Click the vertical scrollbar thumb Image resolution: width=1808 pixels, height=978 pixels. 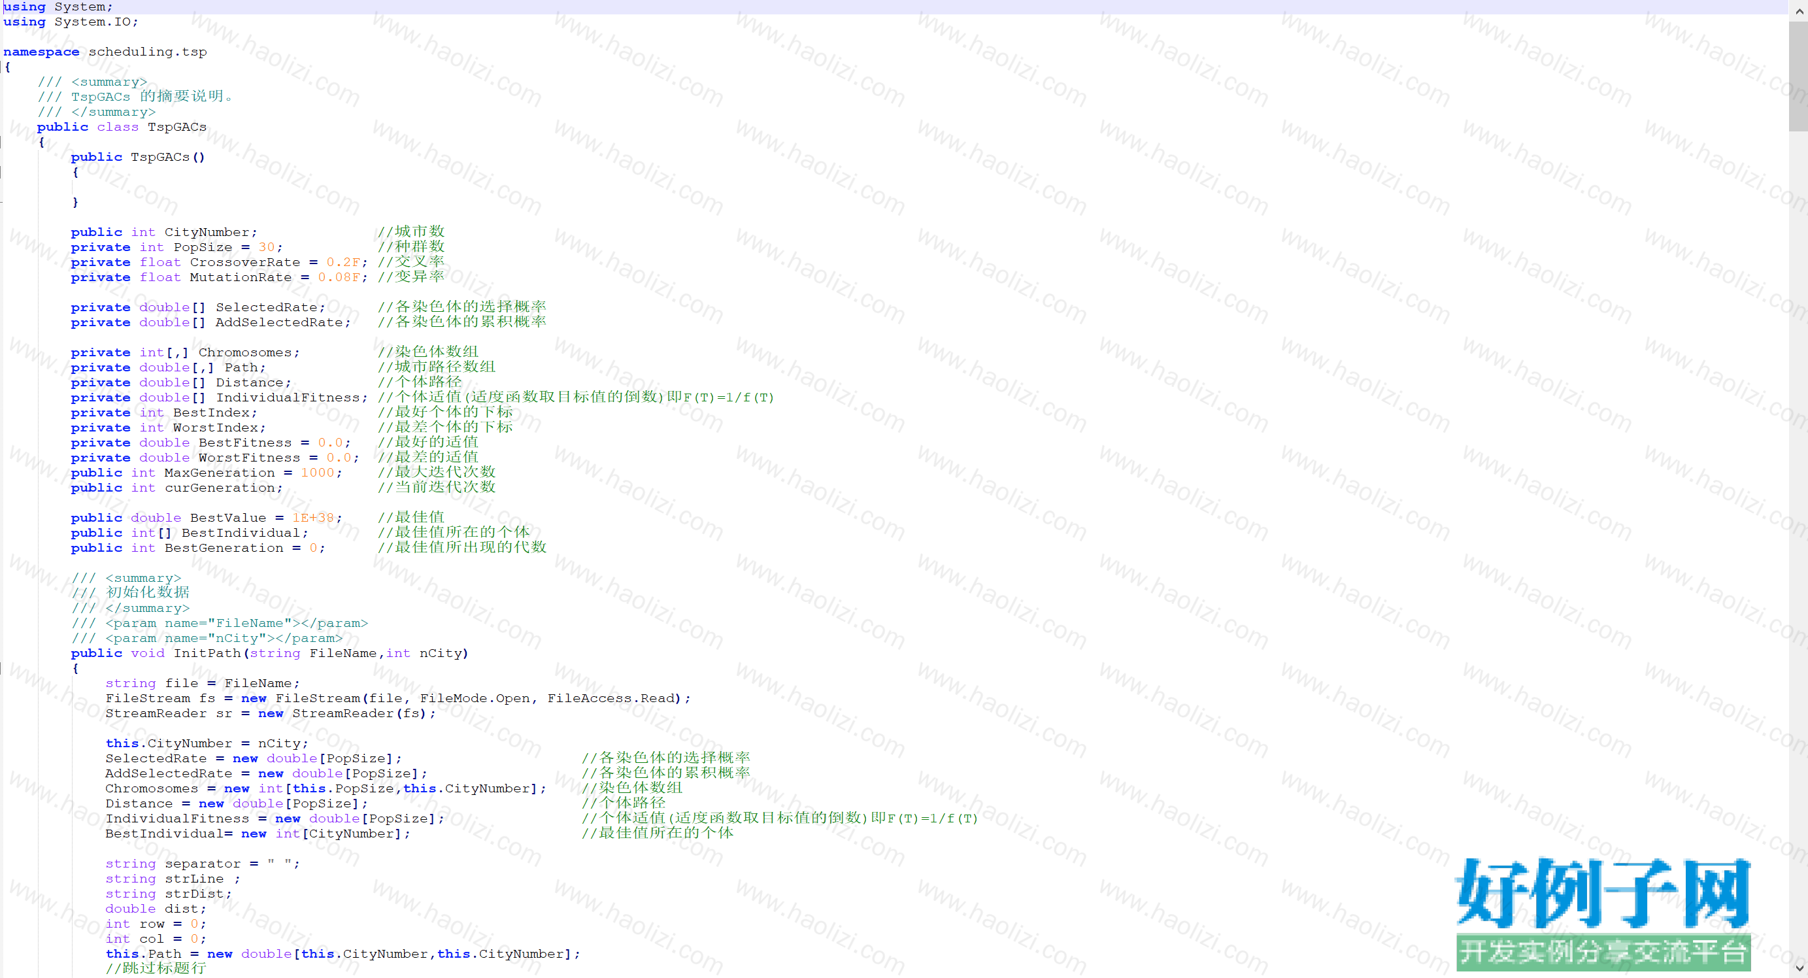(x=1798, y=76)
